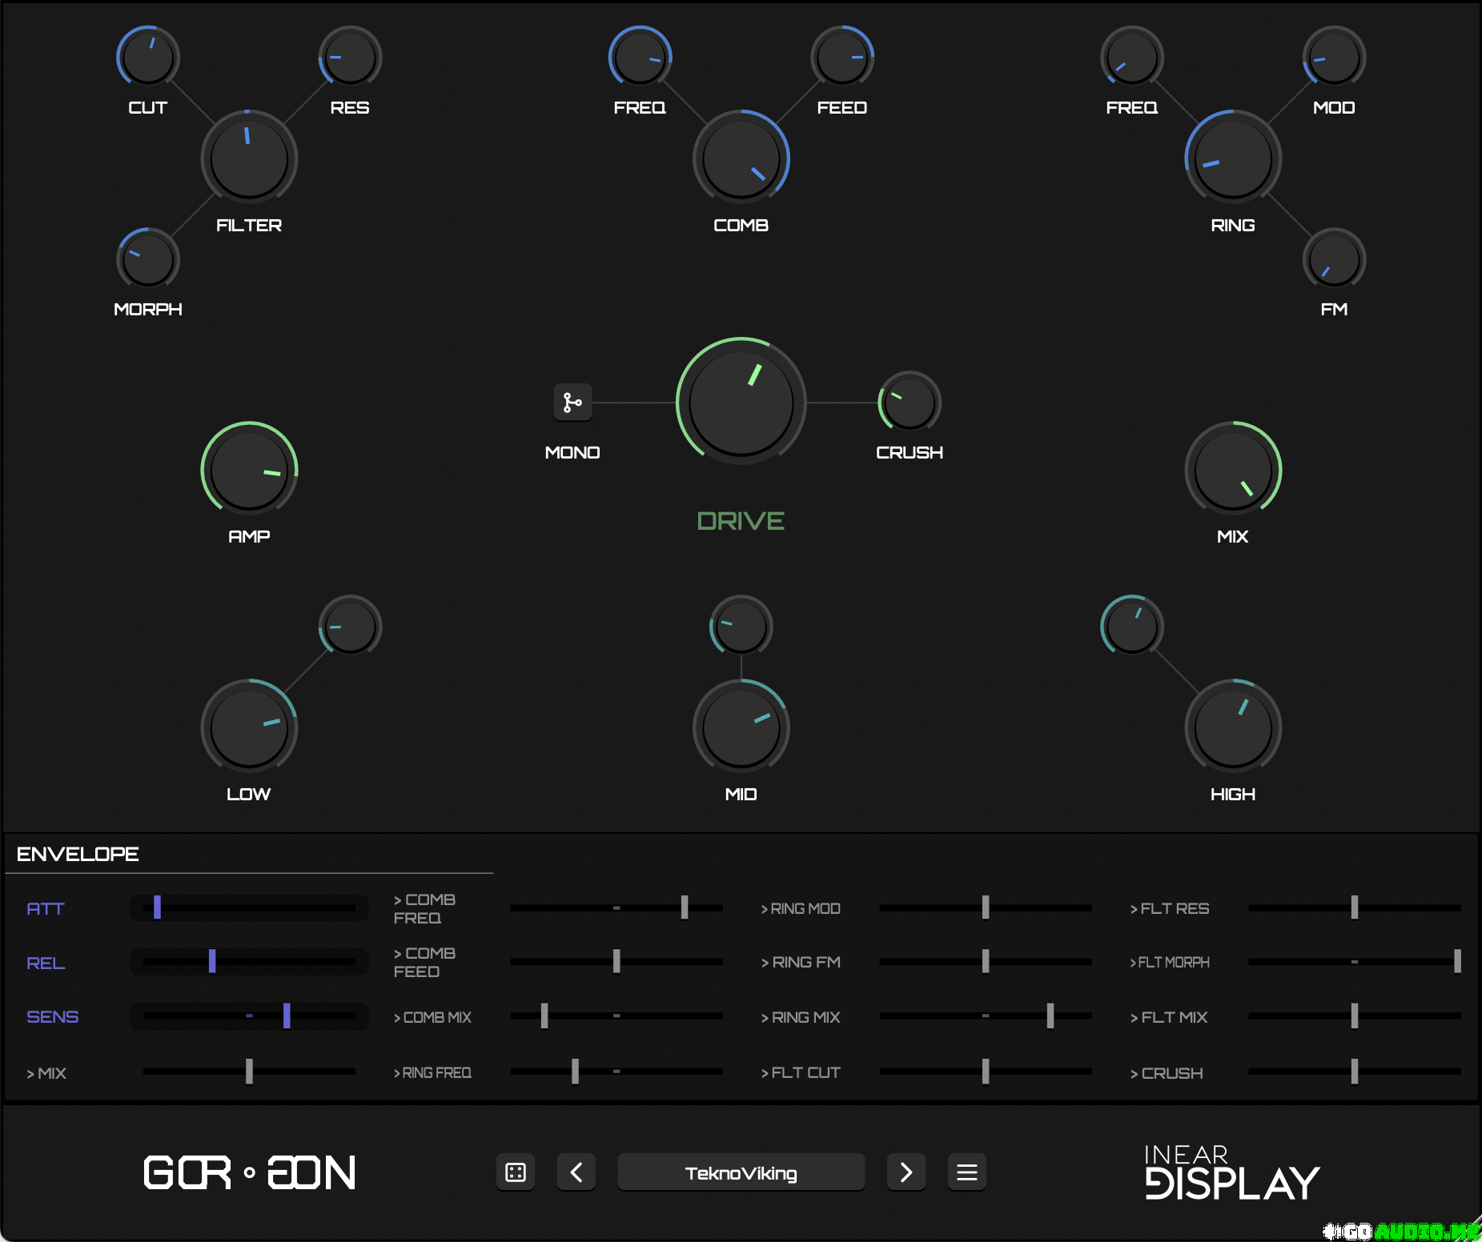Screen dimensions: 1482x1242
Task: Click the CRUSH knob next to drive
Action: [x=910, y=403]
